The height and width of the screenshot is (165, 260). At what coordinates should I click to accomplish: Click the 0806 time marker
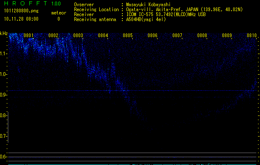point(153,35)
